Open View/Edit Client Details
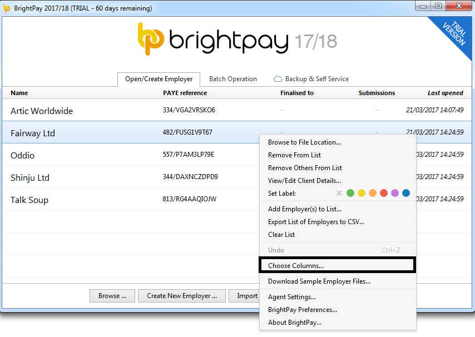The image size is (475, 337). tap(338, 181)
